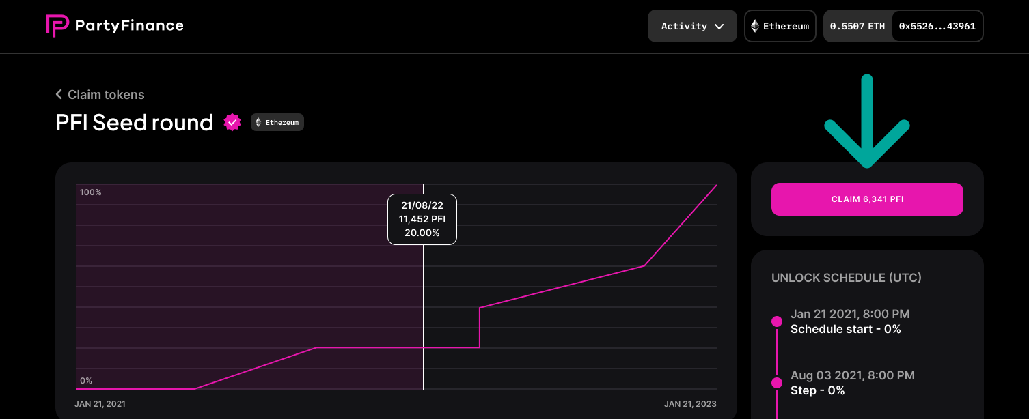This screenshot has height=419, width=1029.
Task: Click Jan 21 2021, 8:00 PM entry
Action: [850, 314]
